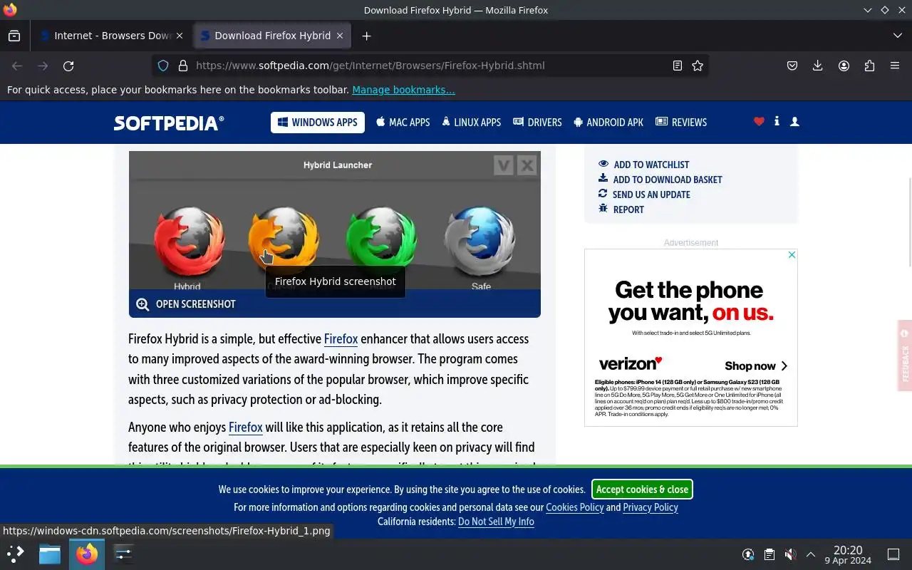Click Verizon Shop now button

[756, 366]
